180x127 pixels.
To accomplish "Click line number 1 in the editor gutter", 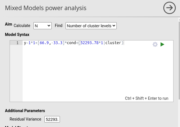I will pos(17,43).
